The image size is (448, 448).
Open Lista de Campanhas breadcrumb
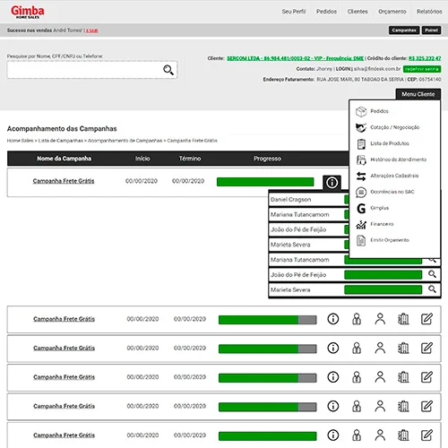coord(61,141)
